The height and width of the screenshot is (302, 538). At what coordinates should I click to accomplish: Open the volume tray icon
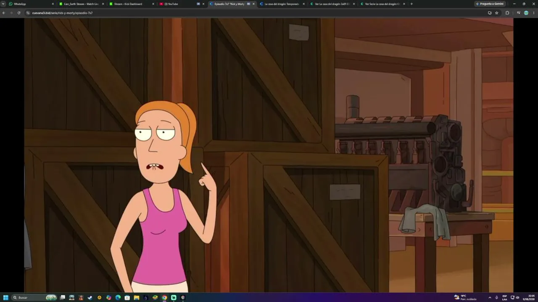click(517, 297)
